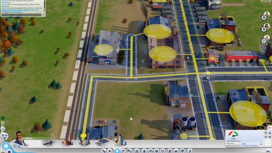Send the chat message with arrow button
272x153 pixels.
(43, 15)
